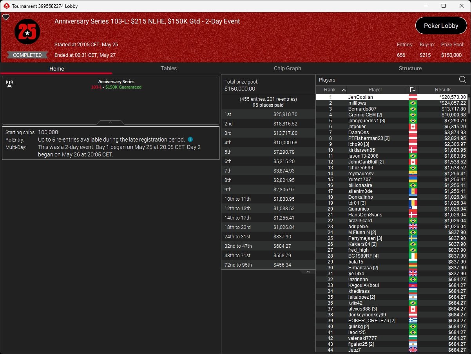Maximize the Tournament Lobby window
471x354 pixels.
(x=443, y=6)
